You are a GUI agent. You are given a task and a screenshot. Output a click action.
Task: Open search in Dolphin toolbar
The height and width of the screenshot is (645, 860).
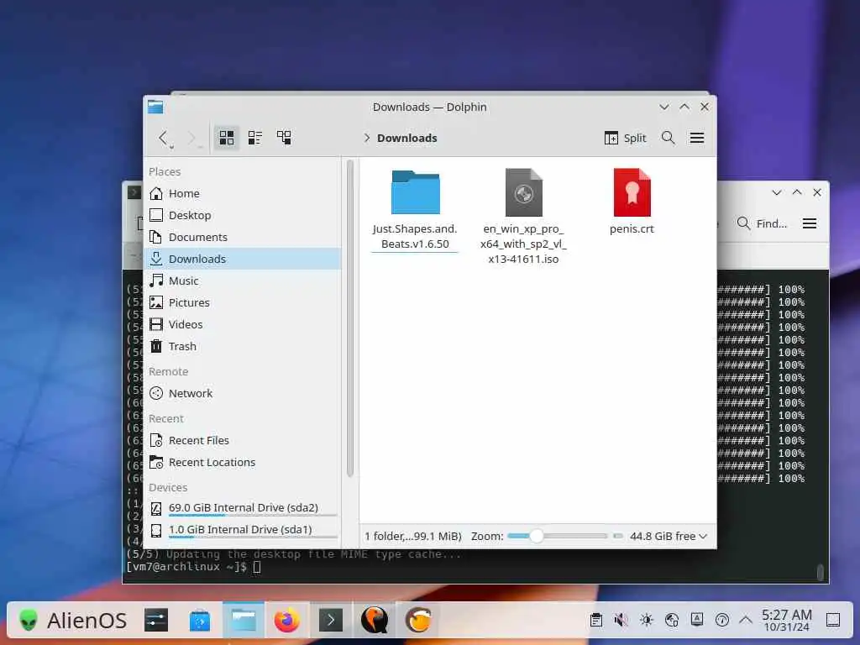[x=668, y=138]
